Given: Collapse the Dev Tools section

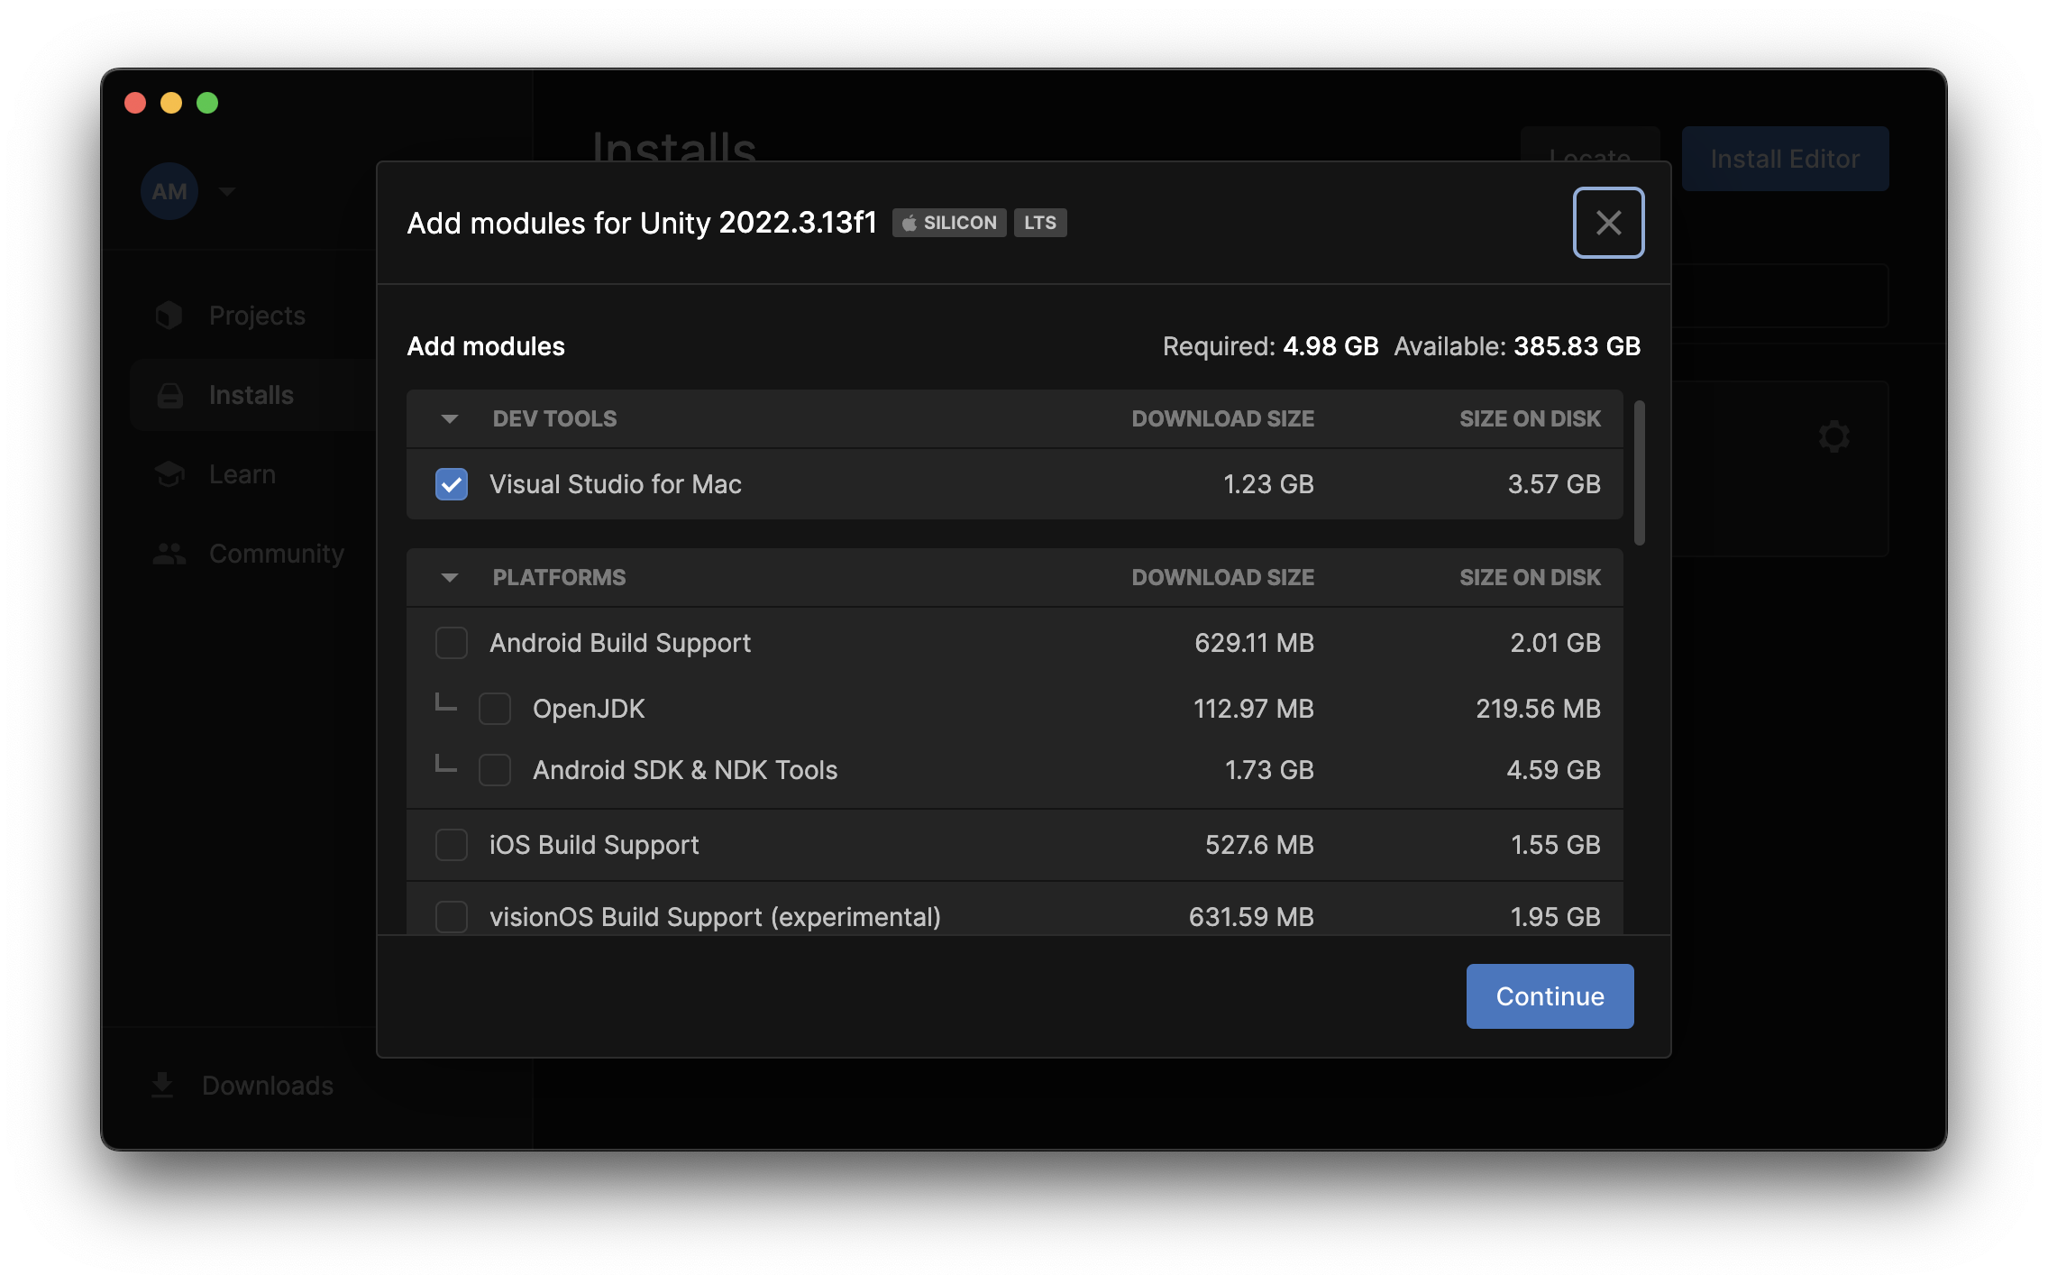Looking at the screenshot, I should [x=450, y=418].
